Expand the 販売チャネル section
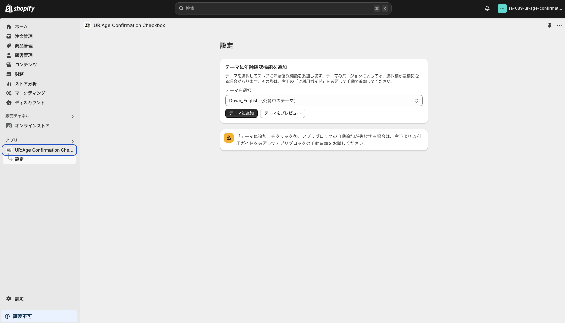565x323 pixels. click(72, 116)
